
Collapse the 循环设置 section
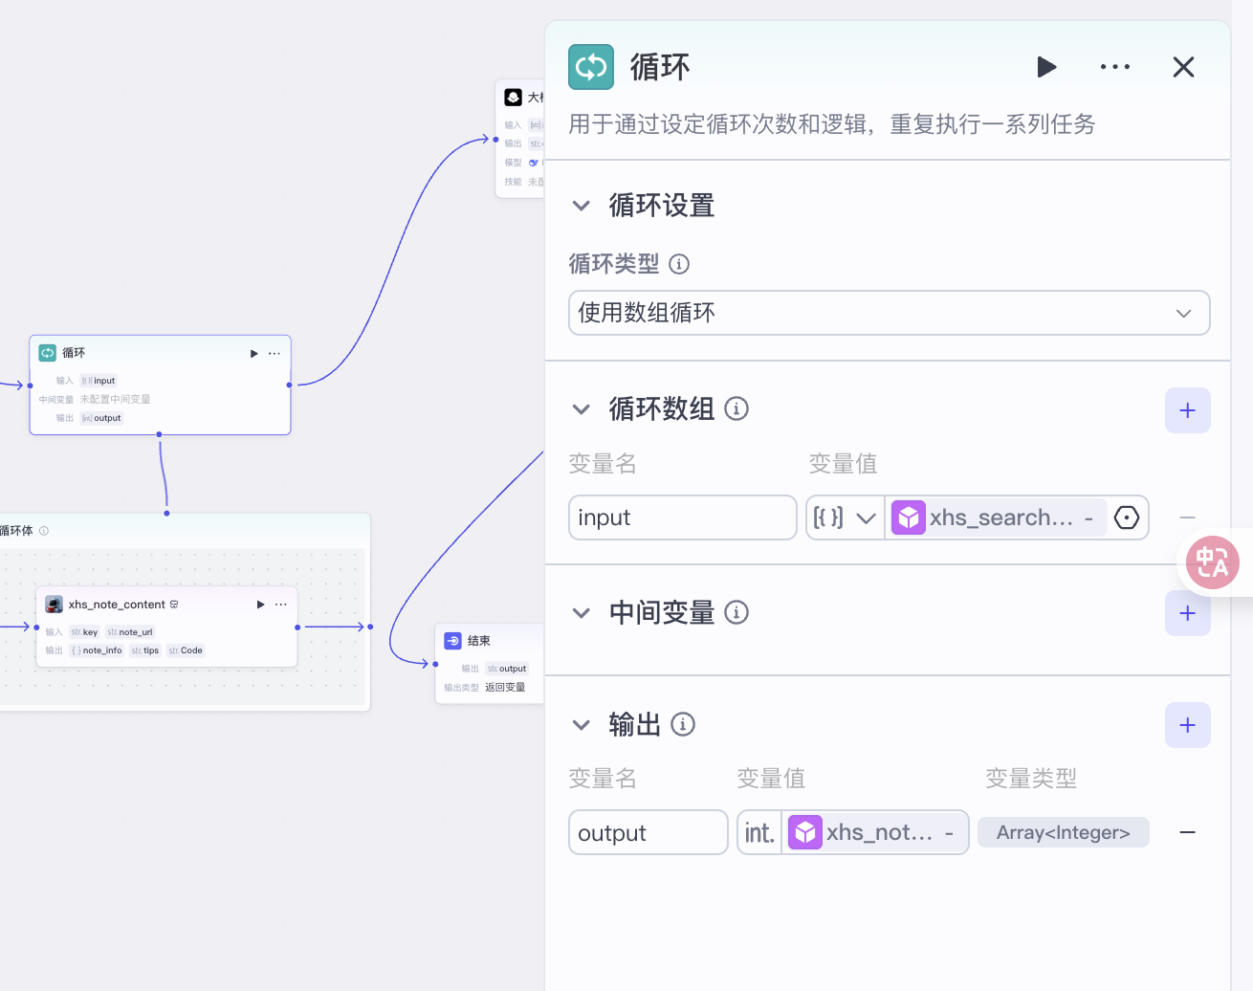point(581,206)
